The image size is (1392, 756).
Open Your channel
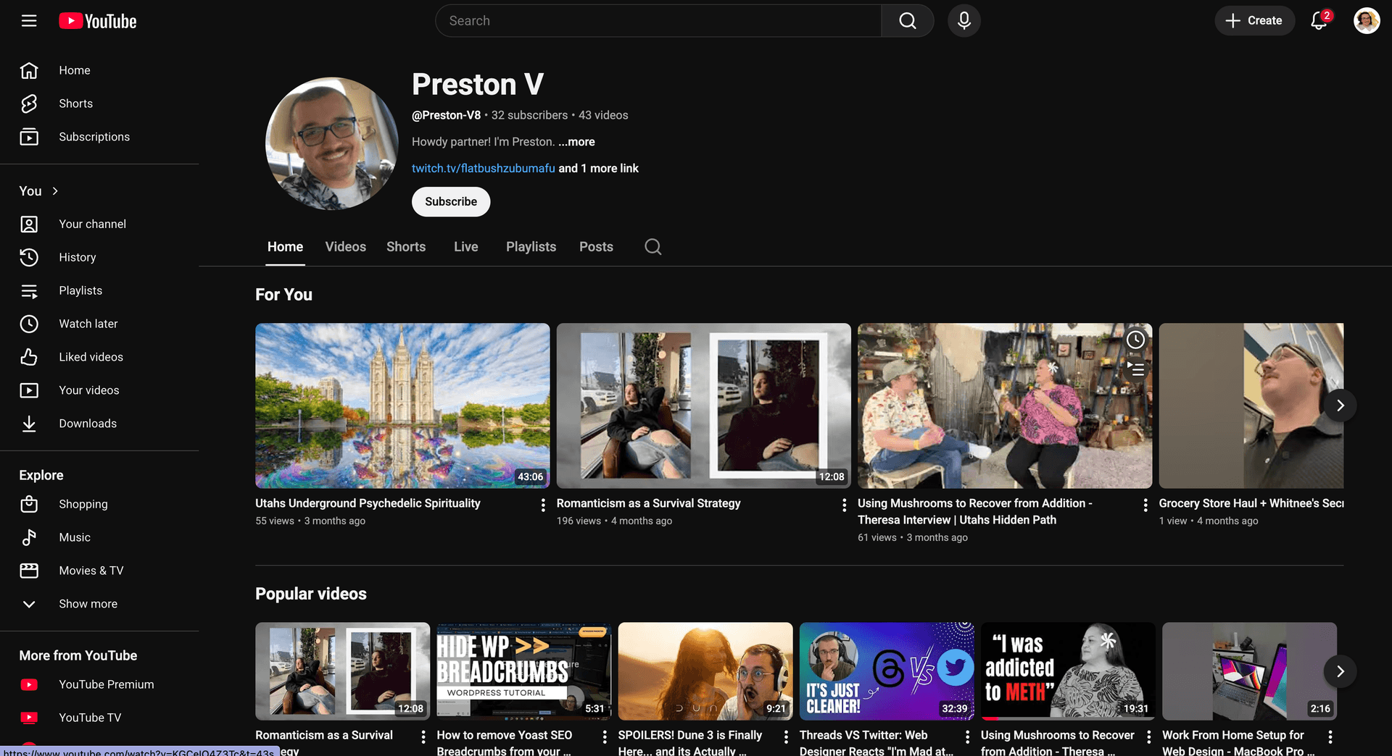tap(99, 224)
